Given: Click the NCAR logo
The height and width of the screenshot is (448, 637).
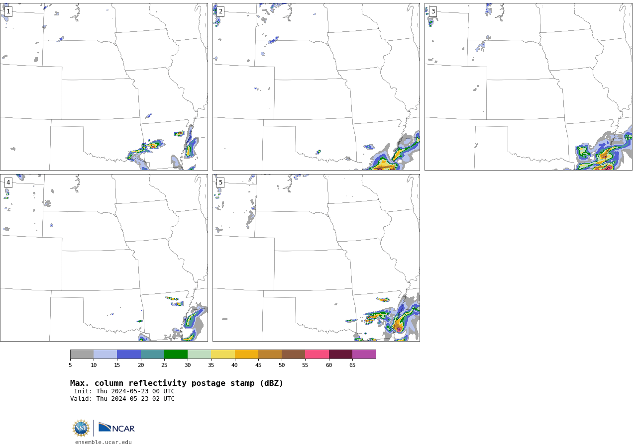Looking at the screenshot, I should (x=116, y=428).
